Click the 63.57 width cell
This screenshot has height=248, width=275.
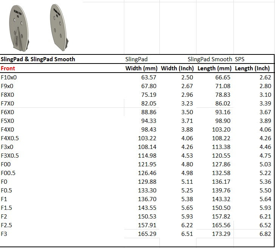click(x=149, y=77)
